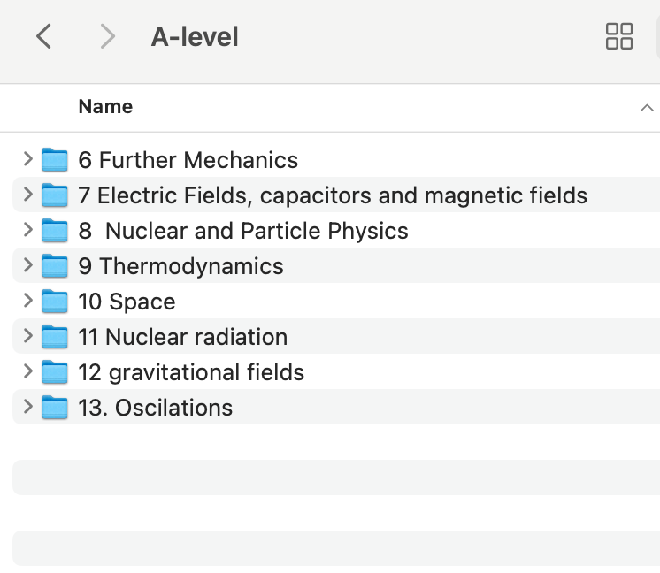Click the 11 Nuclear radiation folder icon

(56, 337)
